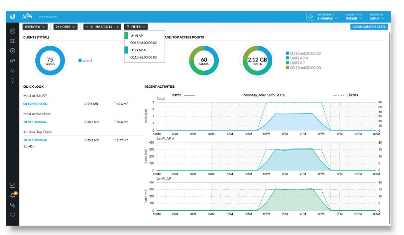The width and height of the screenshot is (404, 235).
Task: Click the 60 Clients donut chart
Action: 204,61
